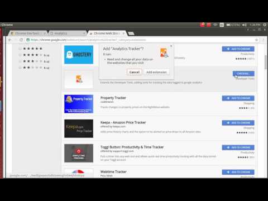Add Webtime Tracker to Chrome

[238, 172]
